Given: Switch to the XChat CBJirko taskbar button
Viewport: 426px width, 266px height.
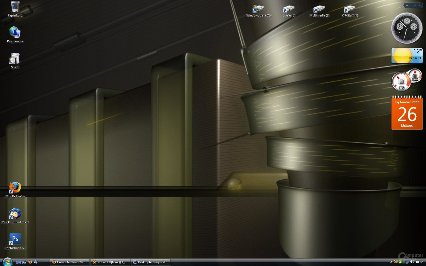Looking at the screenshot, I should pos(110,262).
